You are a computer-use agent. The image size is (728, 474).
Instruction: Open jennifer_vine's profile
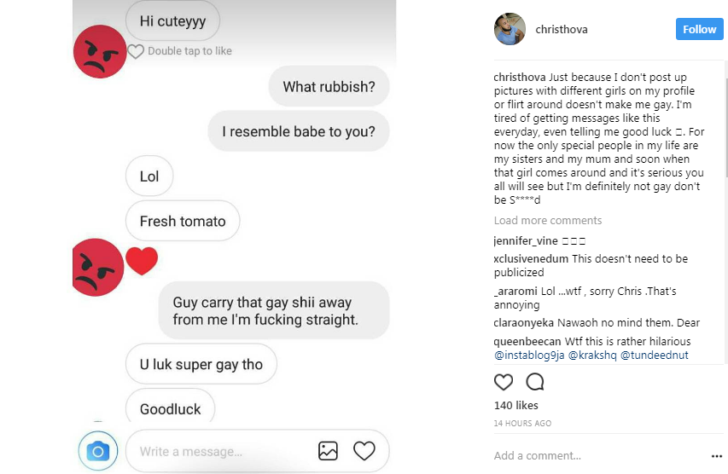(526, 241)
